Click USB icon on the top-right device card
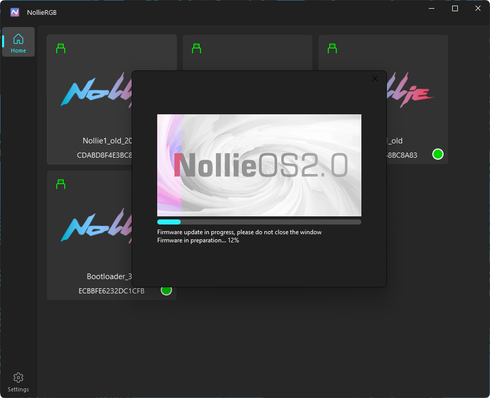Image resolution: width=490 pixels, height=398 pixels. pyautogui.click(x=332, y=48)
